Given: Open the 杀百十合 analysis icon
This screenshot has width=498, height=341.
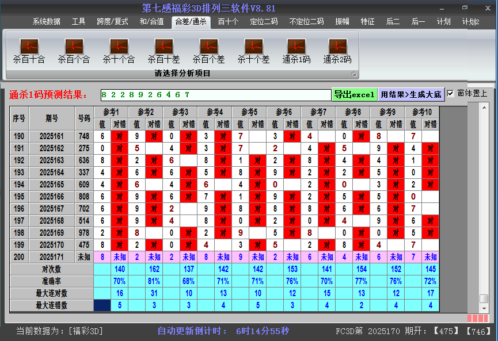Looking at the screenshot, I should tap(29, 51).
